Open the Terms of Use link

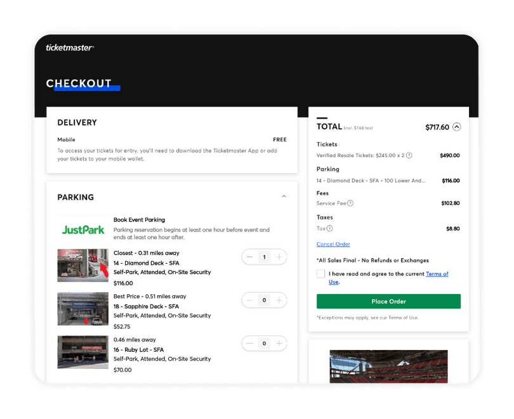(x=437, y=274)
